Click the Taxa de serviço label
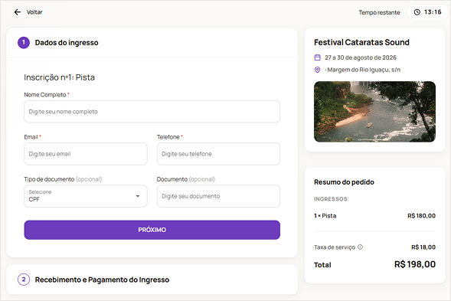 335,247
